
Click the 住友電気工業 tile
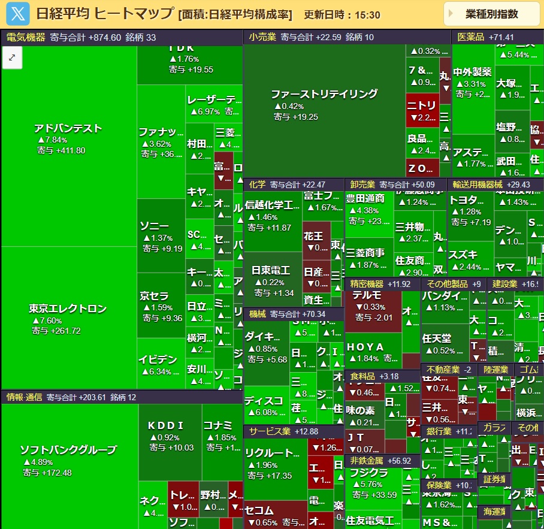point(373,521)
